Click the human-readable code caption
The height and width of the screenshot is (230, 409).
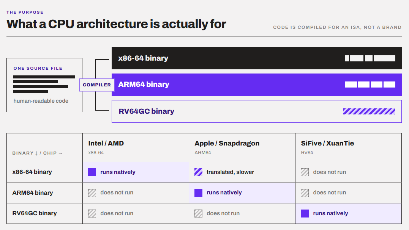point(41,101)
